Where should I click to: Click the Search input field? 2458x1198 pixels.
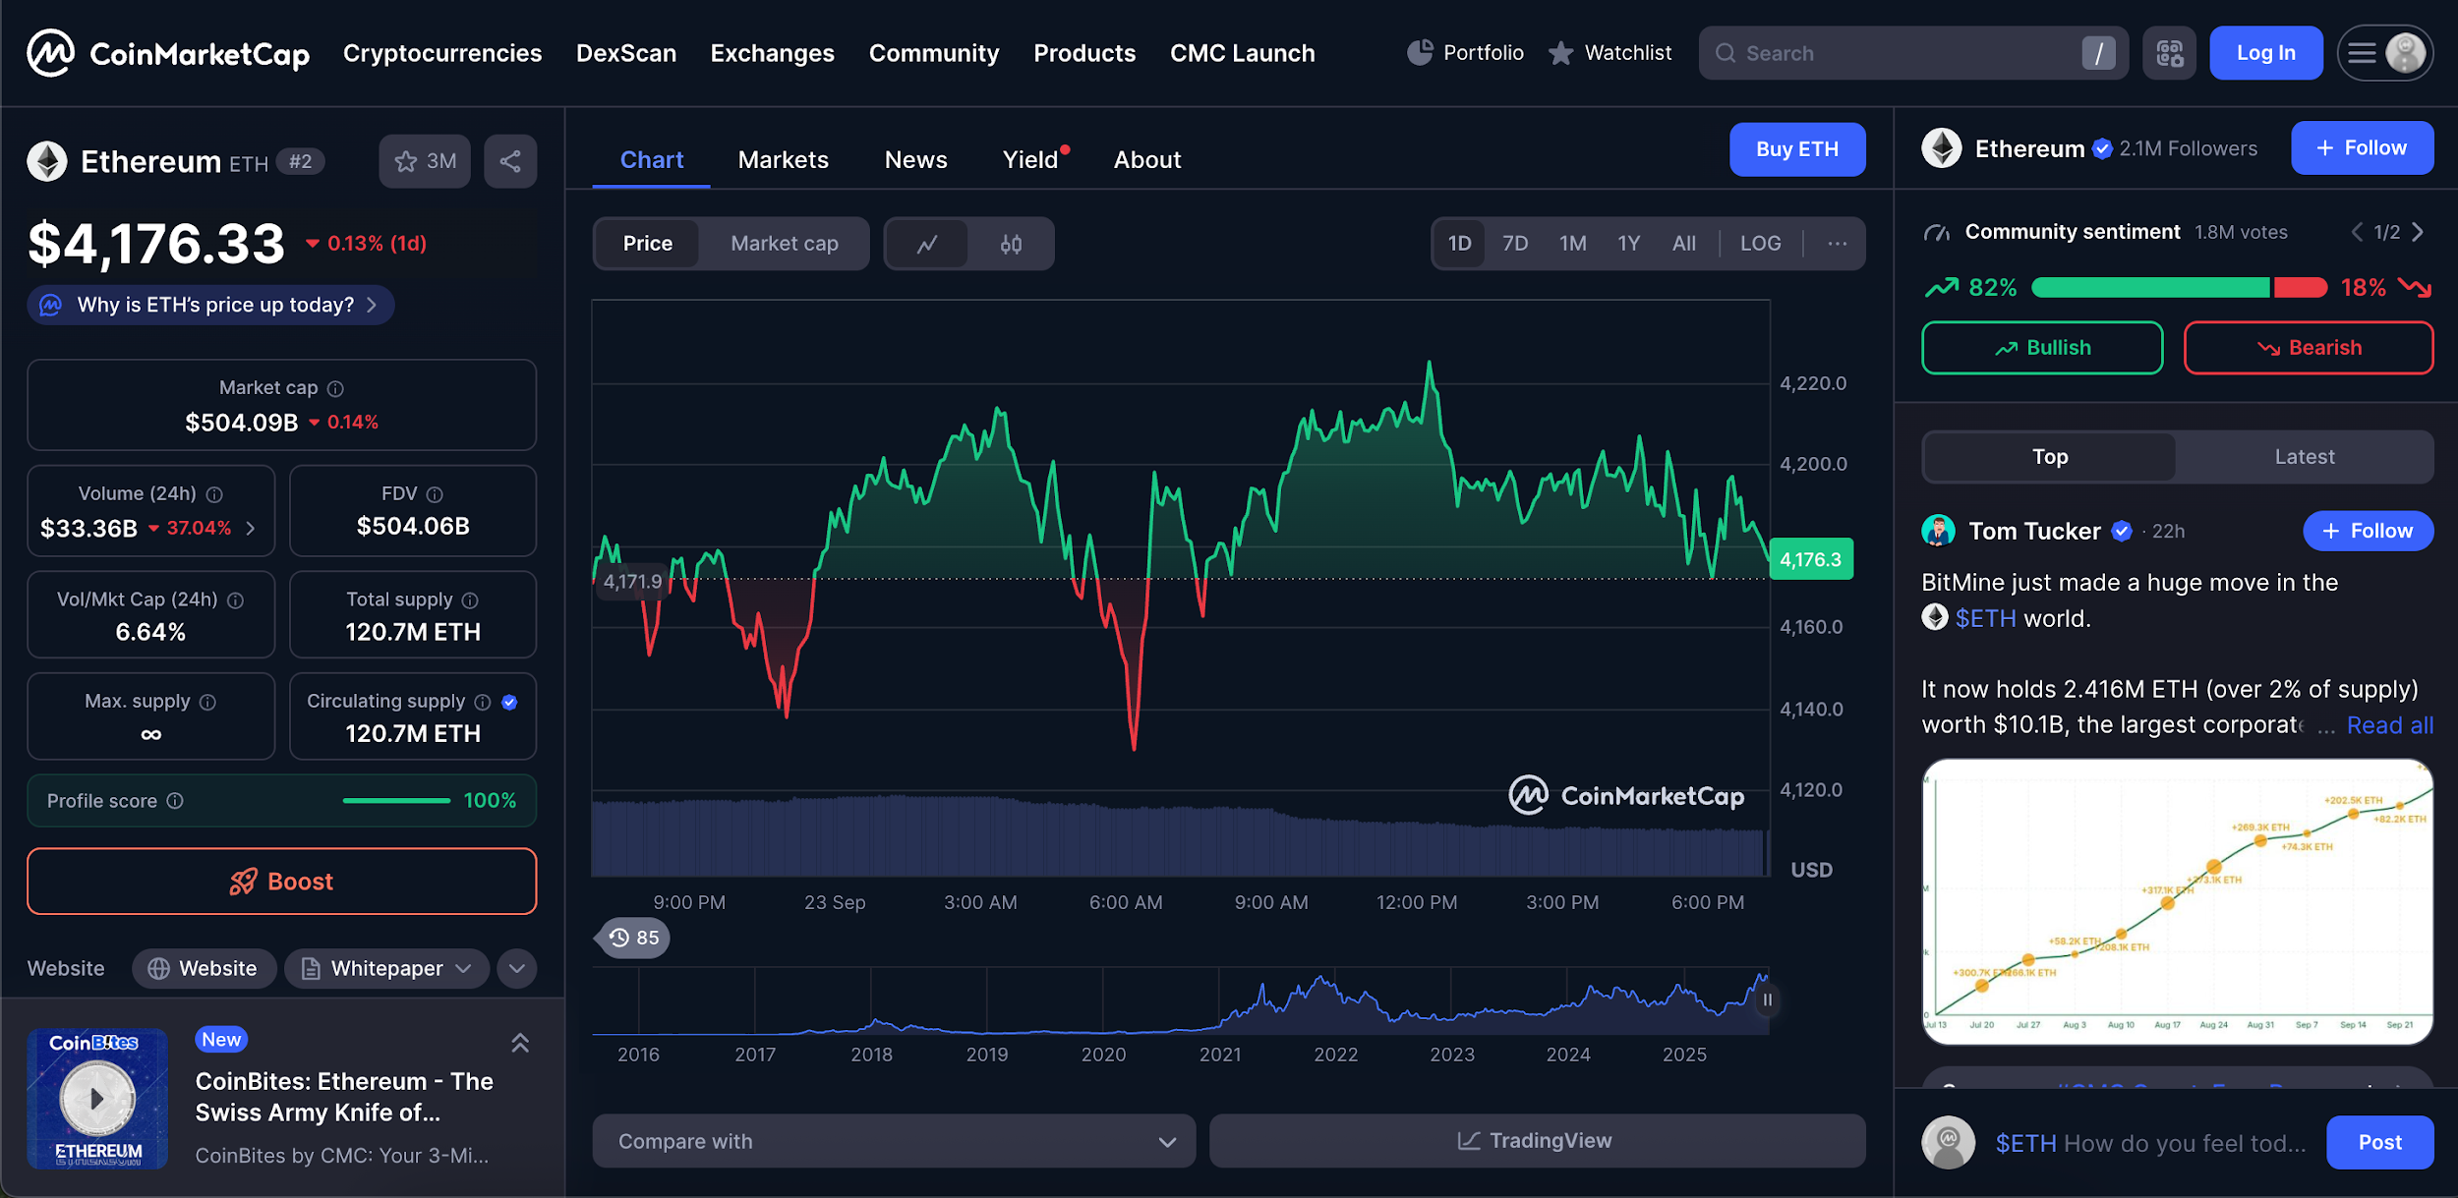point(1898,53)
